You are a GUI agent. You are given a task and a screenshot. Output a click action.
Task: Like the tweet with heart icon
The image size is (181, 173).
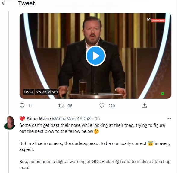point(102,106)
